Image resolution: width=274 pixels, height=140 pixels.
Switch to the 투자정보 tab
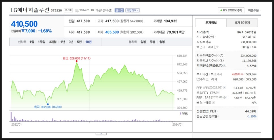point(211,23)
